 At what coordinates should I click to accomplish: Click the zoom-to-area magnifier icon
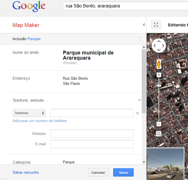tap(159, 134)
